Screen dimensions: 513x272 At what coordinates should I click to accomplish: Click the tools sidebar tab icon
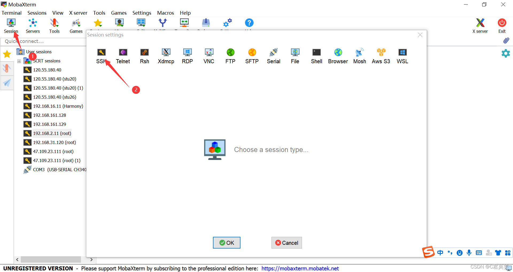pos(7,69)
